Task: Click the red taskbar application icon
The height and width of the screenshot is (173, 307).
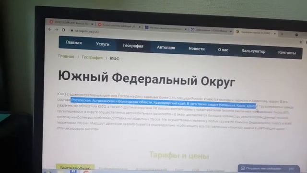Action: pos(86,172)
